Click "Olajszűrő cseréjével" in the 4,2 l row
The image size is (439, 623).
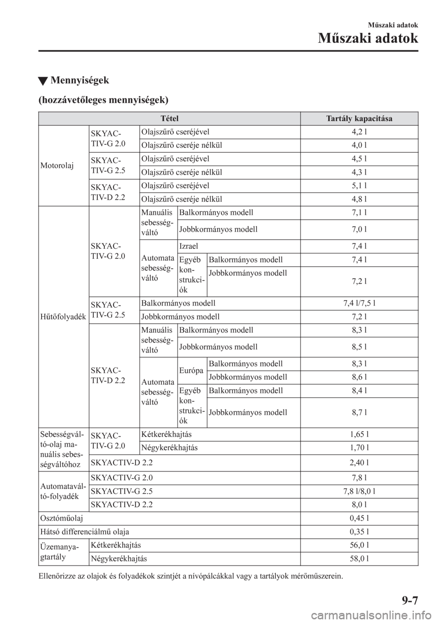[176, 132]
